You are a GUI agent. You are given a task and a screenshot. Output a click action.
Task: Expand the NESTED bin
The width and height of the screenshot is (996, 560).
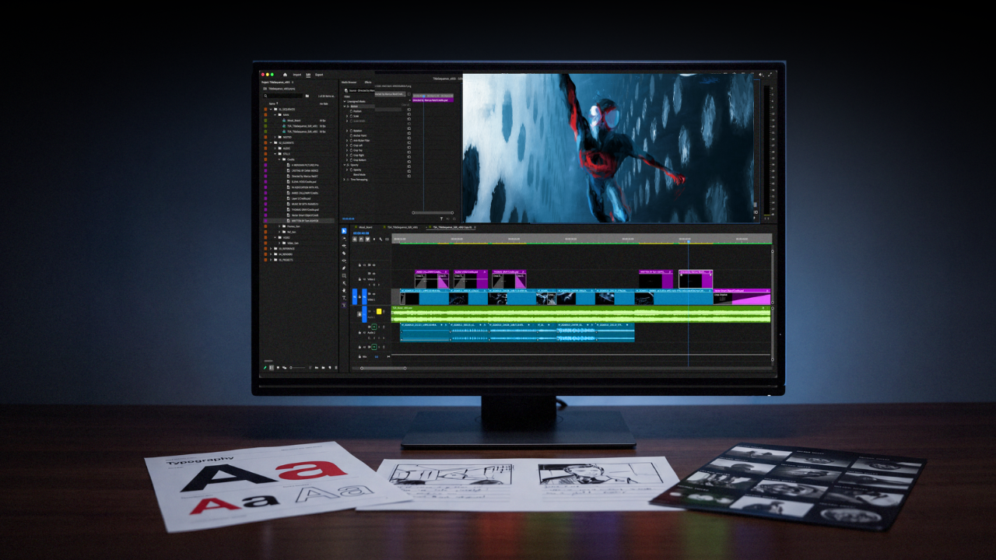coord(275,137)
